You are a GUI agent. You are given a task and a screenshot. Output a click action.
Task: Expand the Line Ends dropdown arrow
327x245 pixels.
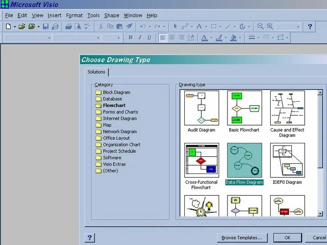point(287,38)
